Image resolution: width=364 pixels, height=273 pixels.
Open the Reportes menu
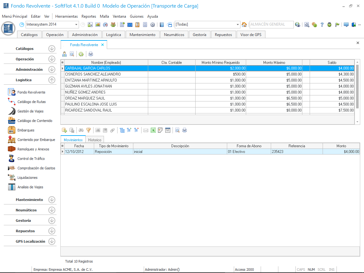tap(89, 16)
